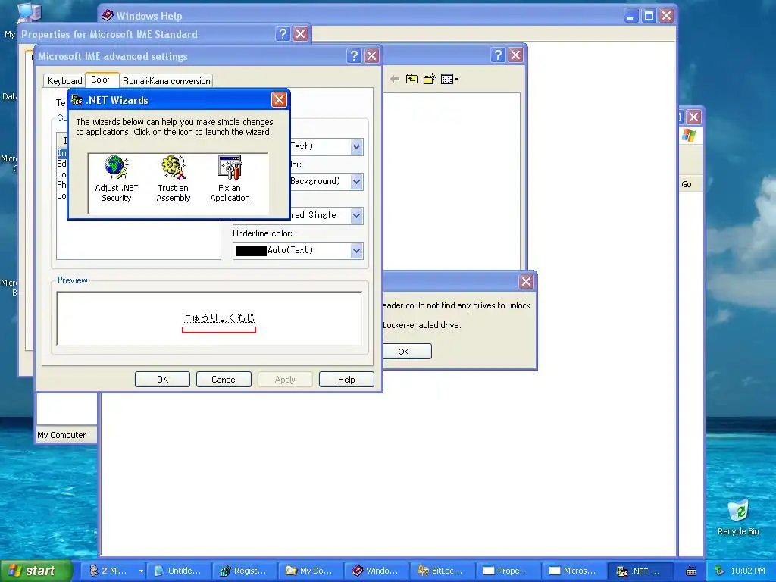Image resolution: width=776 pixels, height=582 pixels.
Task: Click OK in IME advanced settings
Action: click(x=162, y=380)
